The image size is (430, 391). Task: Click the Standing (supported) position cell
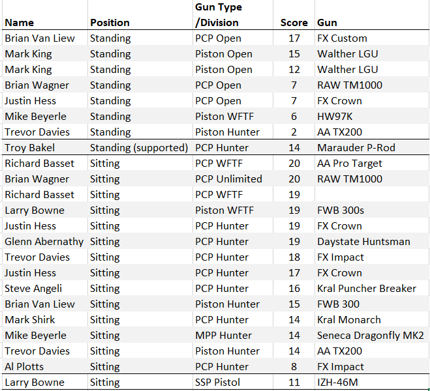coord(140,147)
